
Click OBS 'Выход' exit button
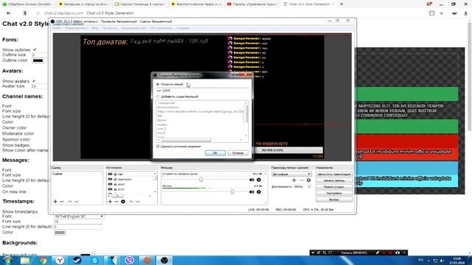(x=334, y=199)
